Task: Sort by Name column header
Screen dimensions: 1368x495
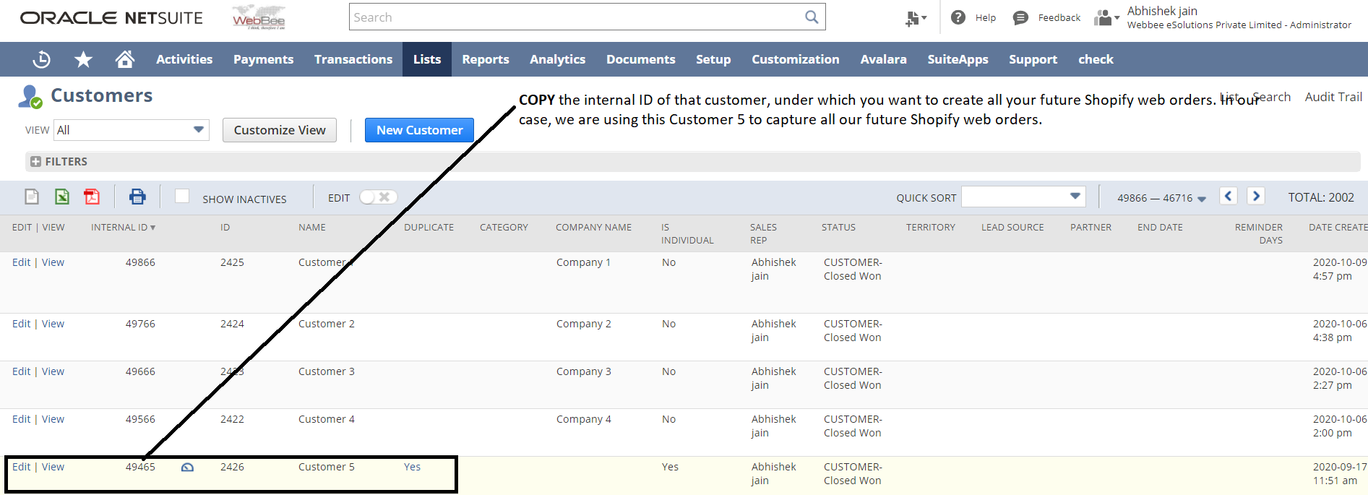Action: click(312, 227)
